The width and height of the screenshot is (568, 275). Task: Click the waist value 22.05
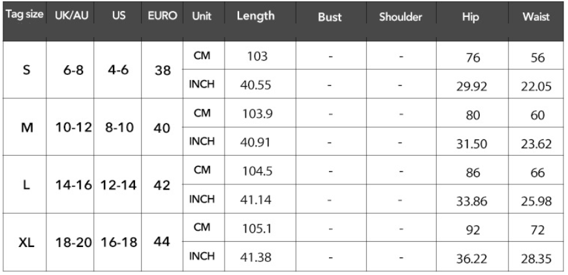coord(537,87)
